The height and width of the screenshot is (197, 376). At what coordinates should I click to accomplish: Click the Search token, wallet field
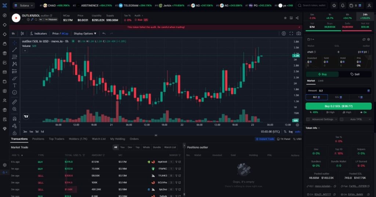pos(312,6)
